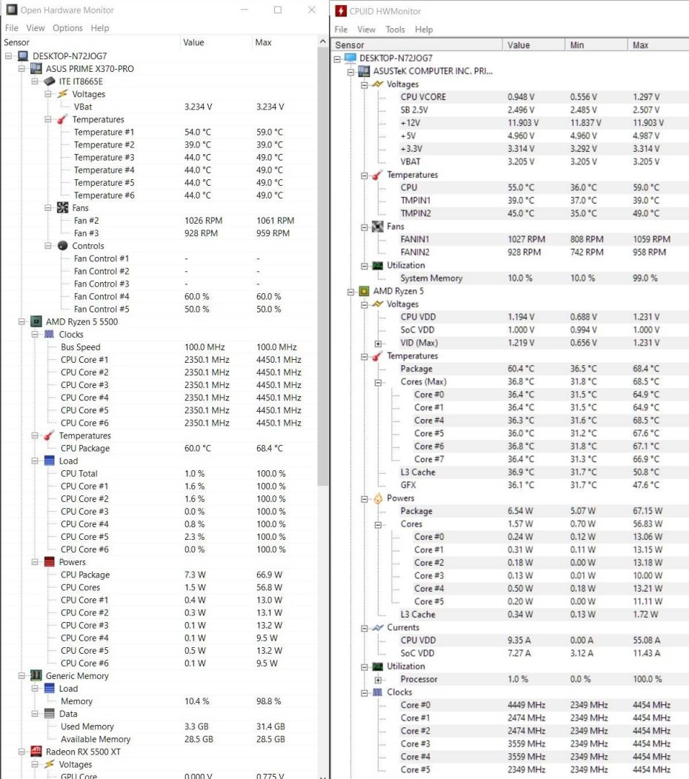Click the Max column header in Open Hardware Monitor
Image resolution: width=689 pixels, height=779 pixels.
tap(284, 42)
